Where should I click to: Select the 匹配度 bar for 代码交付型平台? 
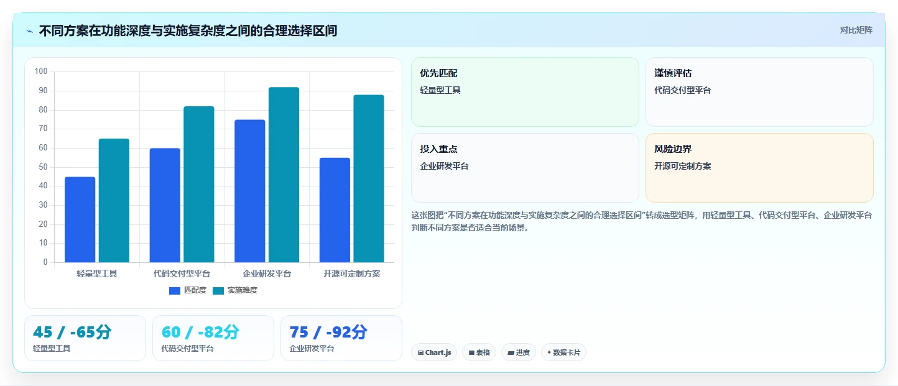[165, 205]
